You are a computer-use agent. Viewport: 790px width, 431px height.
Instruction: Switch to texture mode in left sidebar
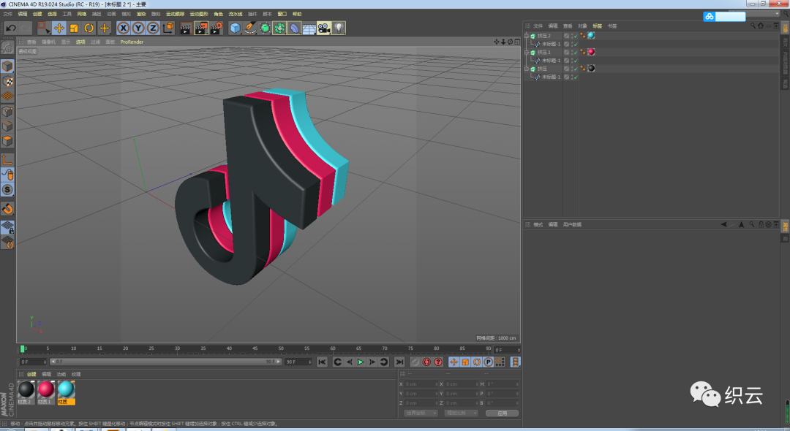[7, 81]
